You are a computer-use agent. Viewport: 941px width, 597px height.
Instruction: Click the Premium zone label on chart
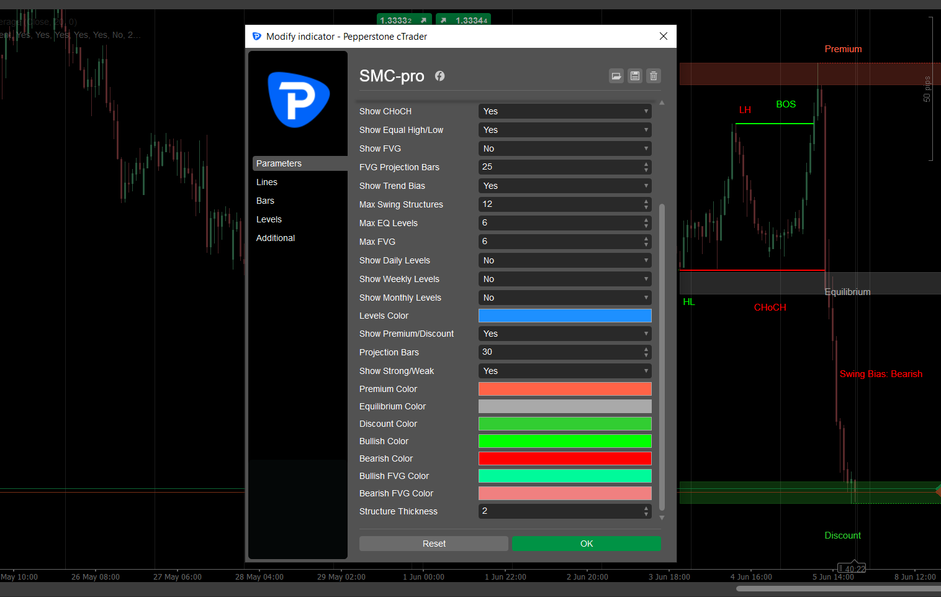click(x=843, y=49)
